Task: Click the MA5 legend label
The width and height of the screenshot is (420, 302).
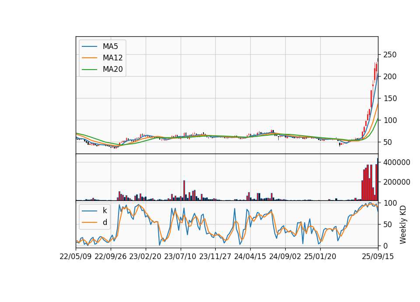Action: click(x=110, y=46)
